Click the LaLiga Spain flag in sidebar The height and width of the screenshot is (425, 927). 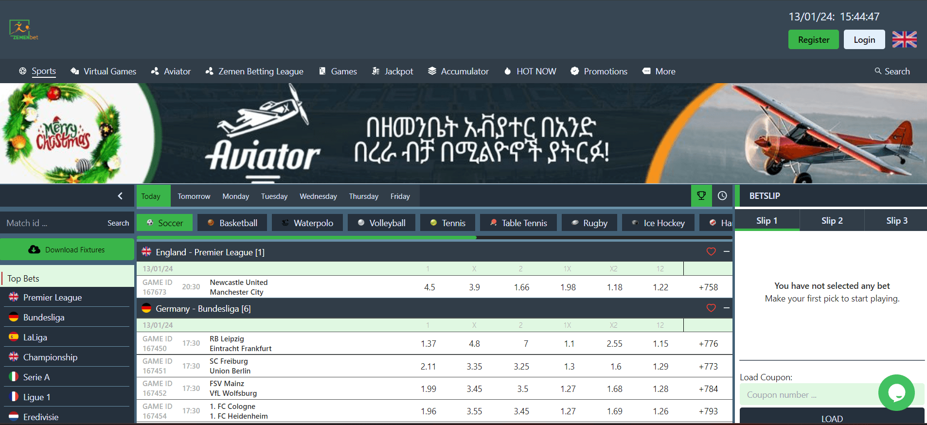click(x=14, y=337)
